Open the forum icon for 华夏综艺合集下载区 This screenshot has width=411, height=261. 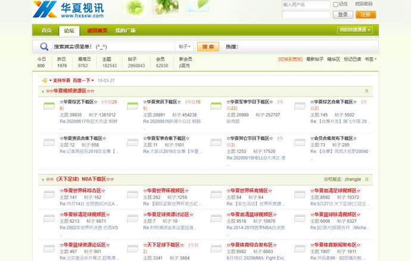coord(300,106)
